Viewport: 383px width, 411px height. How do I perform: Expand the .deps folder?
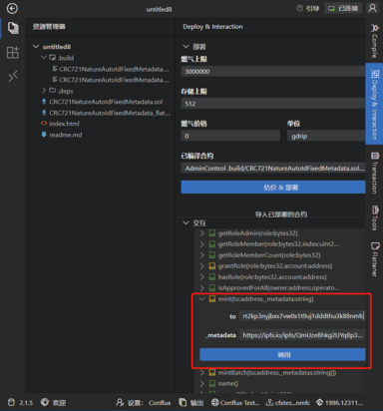[44, 91]
